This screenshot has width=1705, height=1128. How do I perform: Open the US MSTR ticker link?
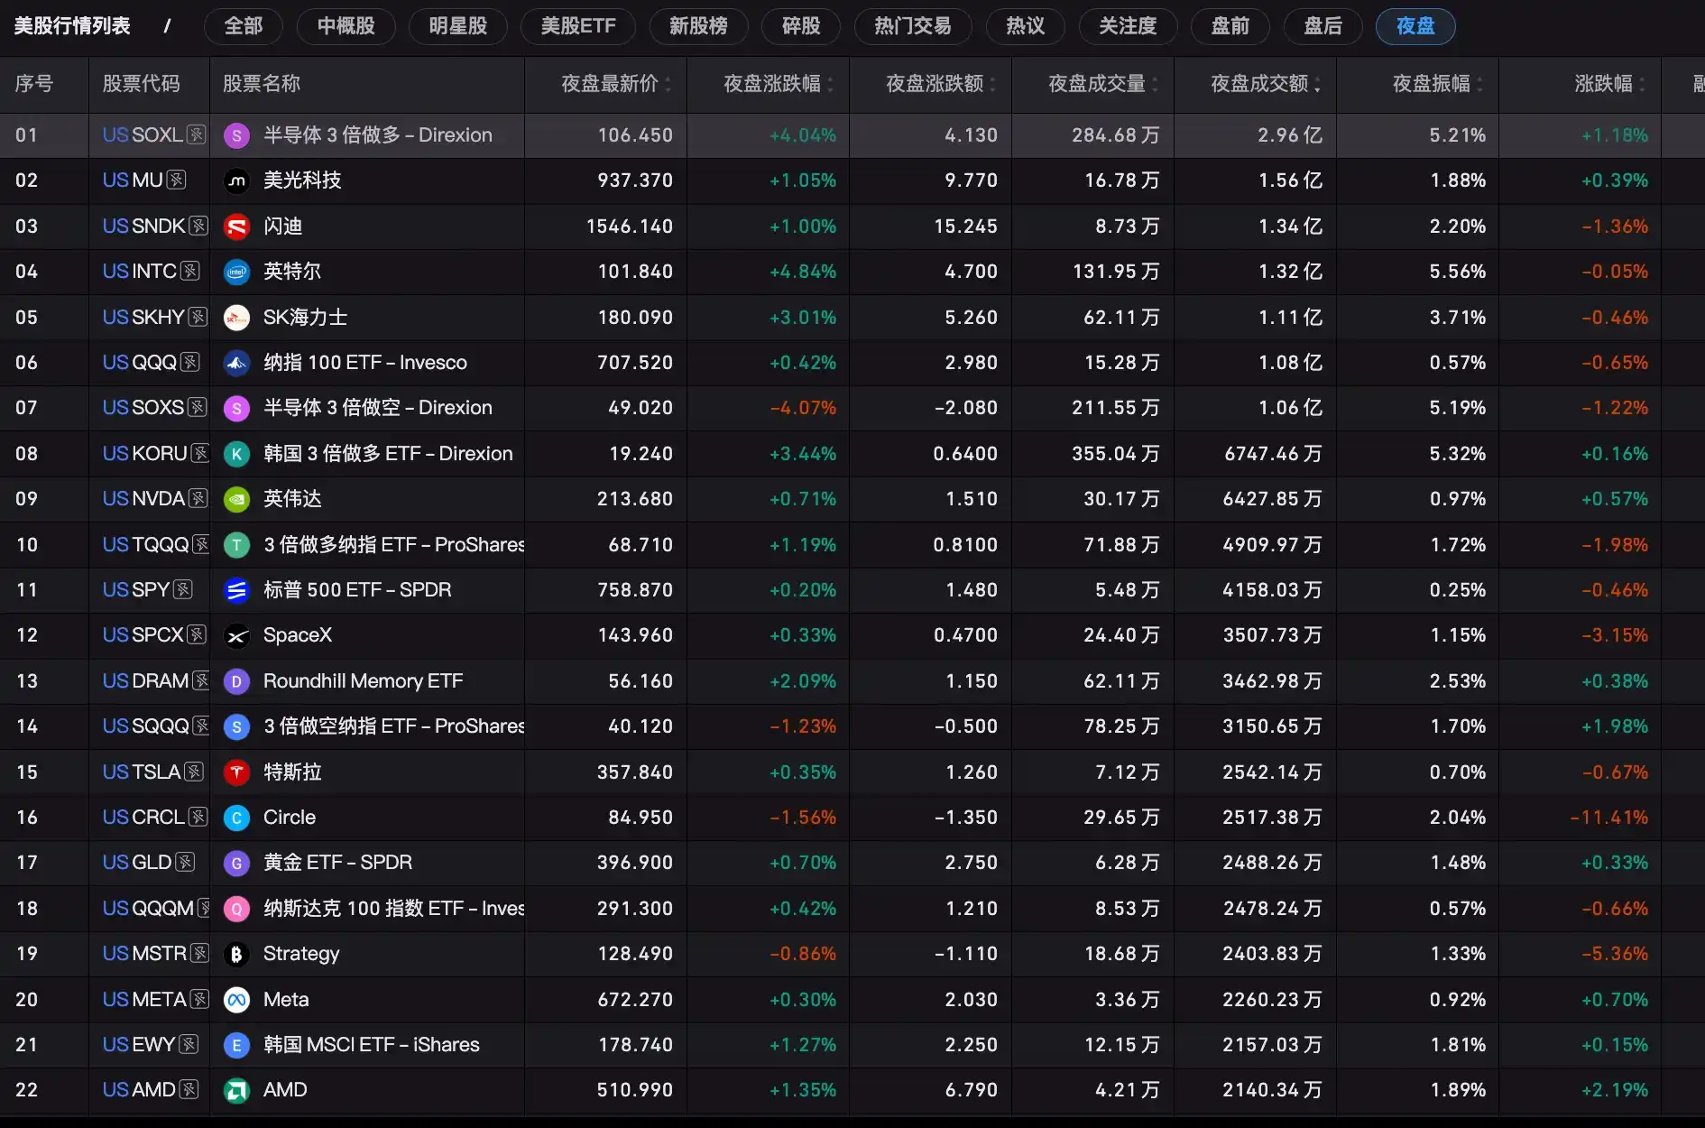pyautogui.click(x=144, y=954)
